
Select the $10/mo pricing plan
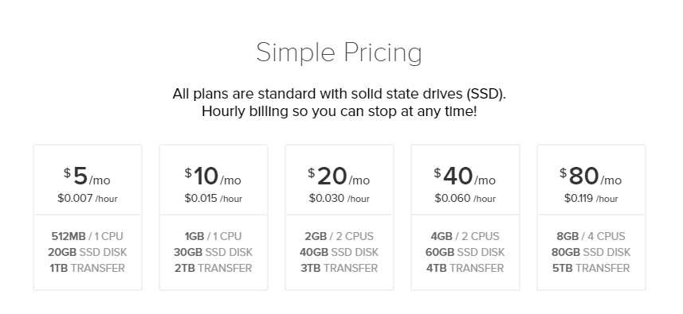[214, 217]
